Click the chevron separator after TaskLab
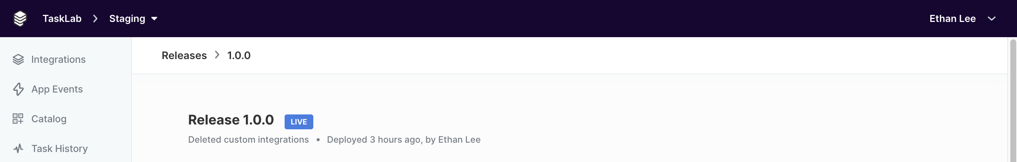 [x=95, y=19]
